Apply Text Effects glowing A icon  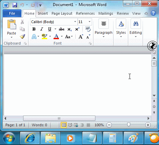(x=34, y=37)
